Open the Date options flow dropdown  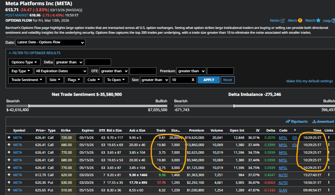click(50, 42)
